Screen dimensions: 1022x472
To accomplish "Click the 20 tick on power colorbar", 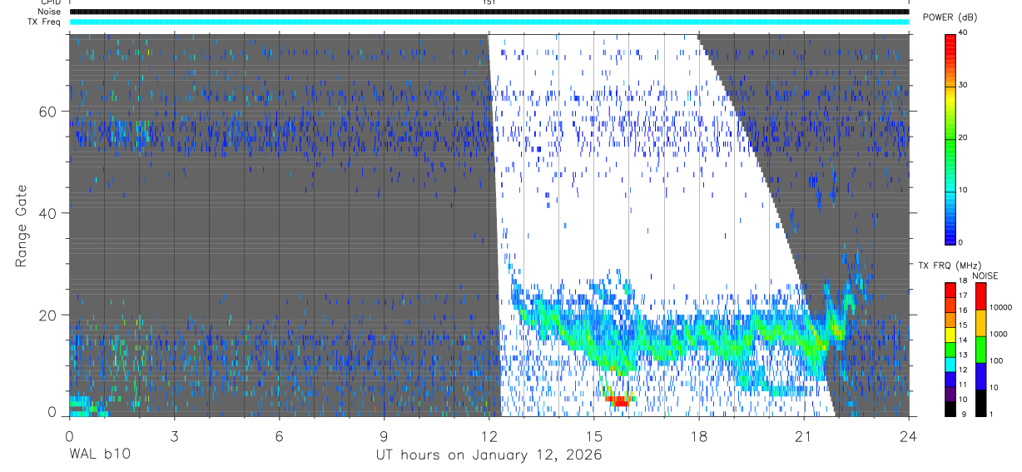I will coord(962,137).
